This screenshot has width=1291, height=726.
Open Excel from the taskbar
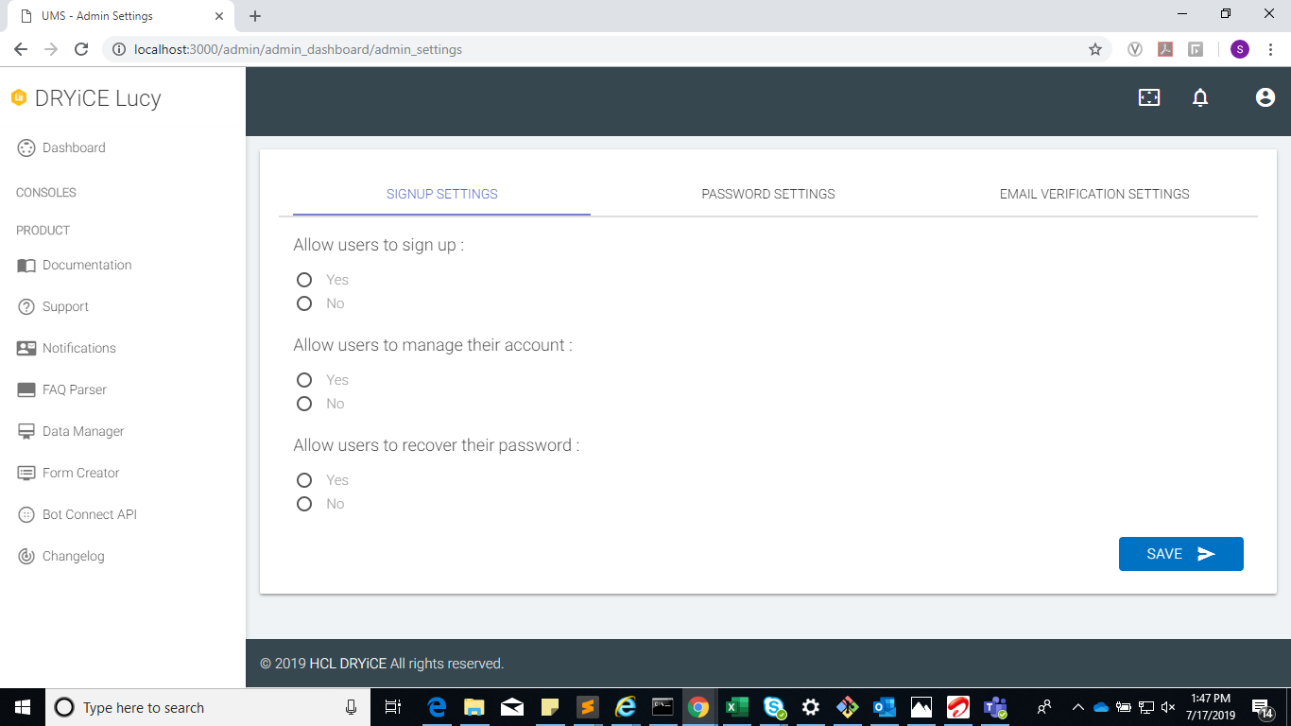736,707
